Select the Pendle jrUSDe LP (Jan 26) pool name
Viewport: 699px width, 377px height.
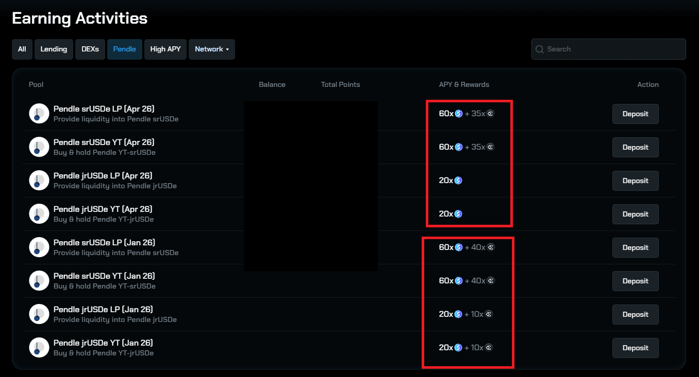point(103,310)
